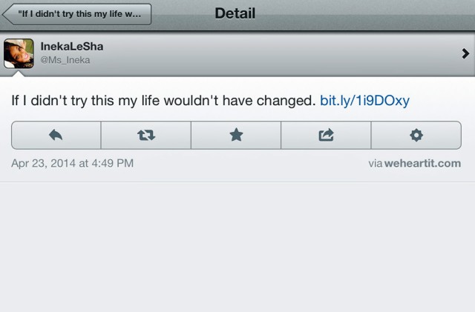Select the InekaLeSha display name

click(x=72, y=47)
